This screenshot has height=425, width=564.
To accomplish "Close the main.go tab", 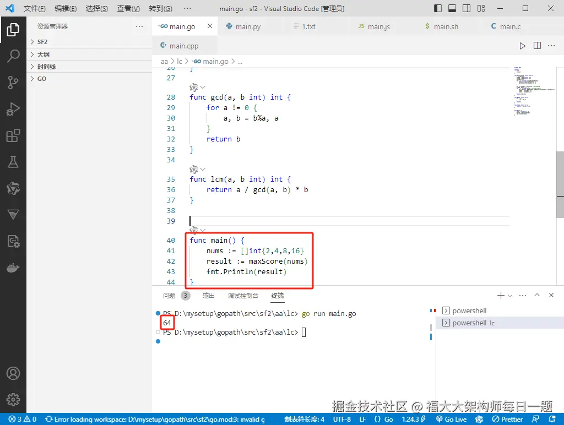I will click(x=210, y=26).
